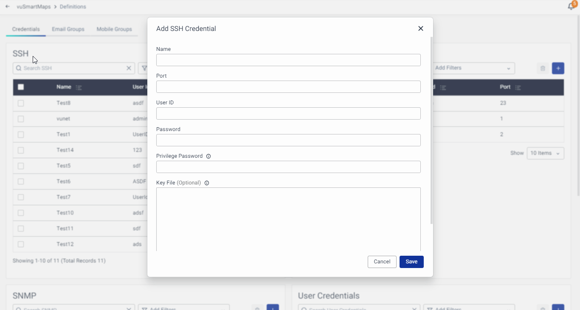Image resolution: width=580 pixels, height=310 pixels.
Task: Clear the Search SSH field
Action: click(129, 68)
